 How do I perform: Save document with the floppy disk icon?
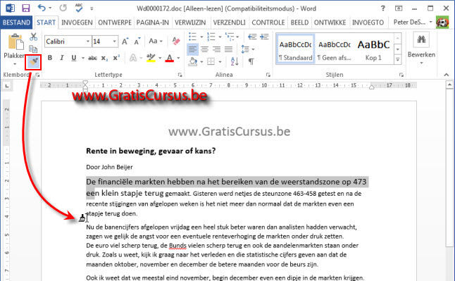coord(26,8)
